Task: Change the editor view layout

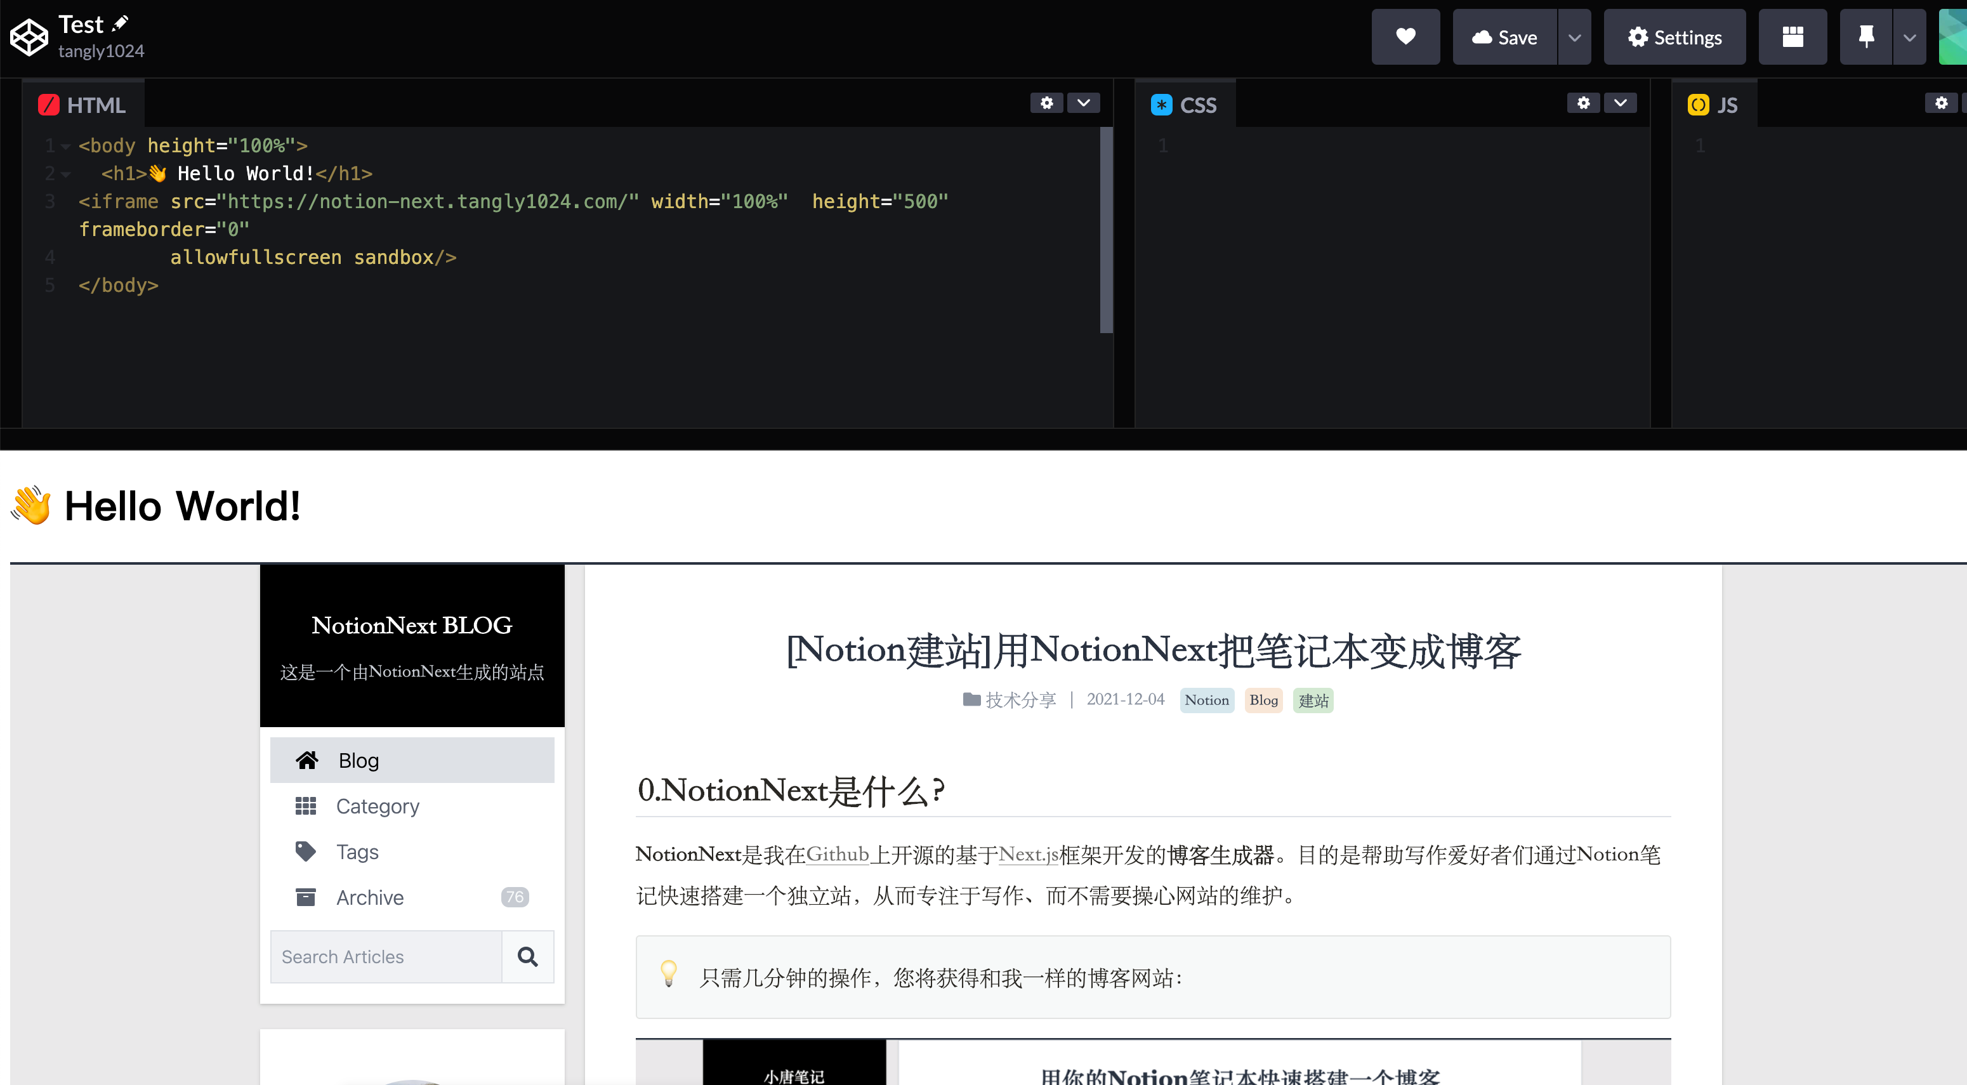Action: click(x=1792, y=37)
